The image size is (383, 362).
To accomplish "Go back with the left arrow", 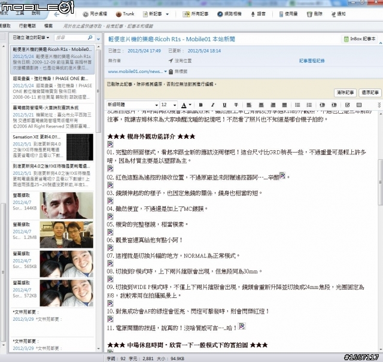I will click(x=57, y=14).
